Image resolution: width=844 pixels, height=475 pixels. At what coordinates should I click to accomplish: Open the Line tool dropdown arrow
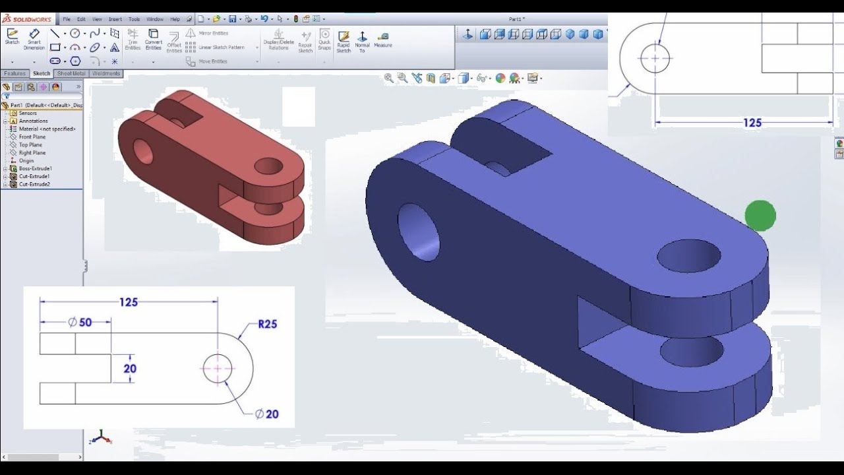pyautogui.click(x=65, y=34)
